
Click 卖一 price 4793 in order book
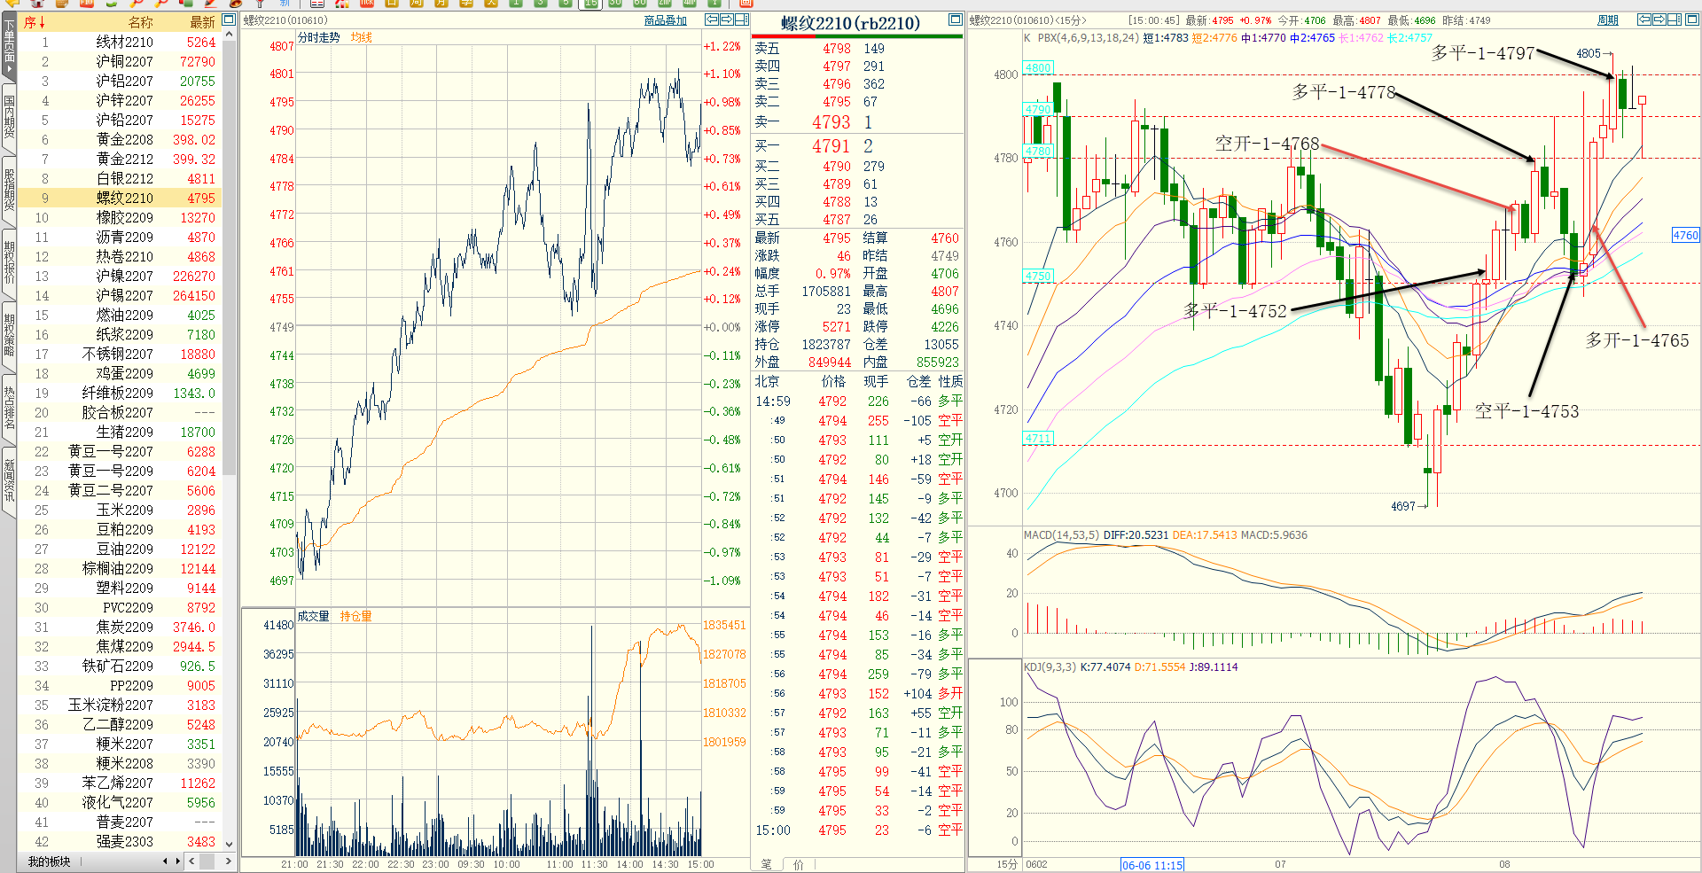pos(831,122)
